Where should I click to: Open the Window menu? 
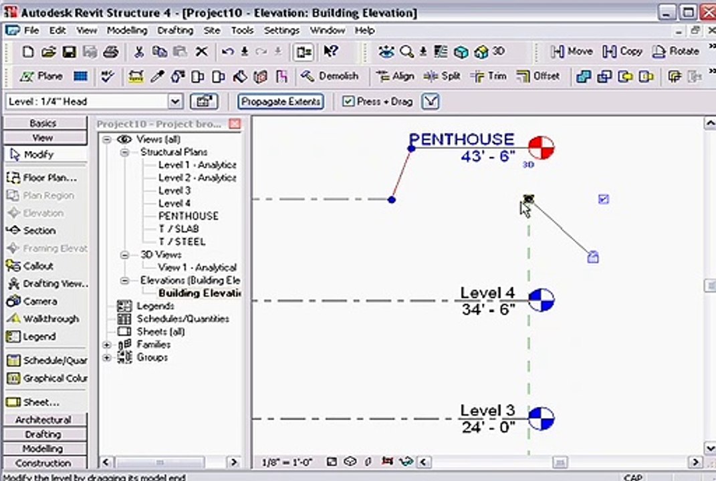[328, 31]
